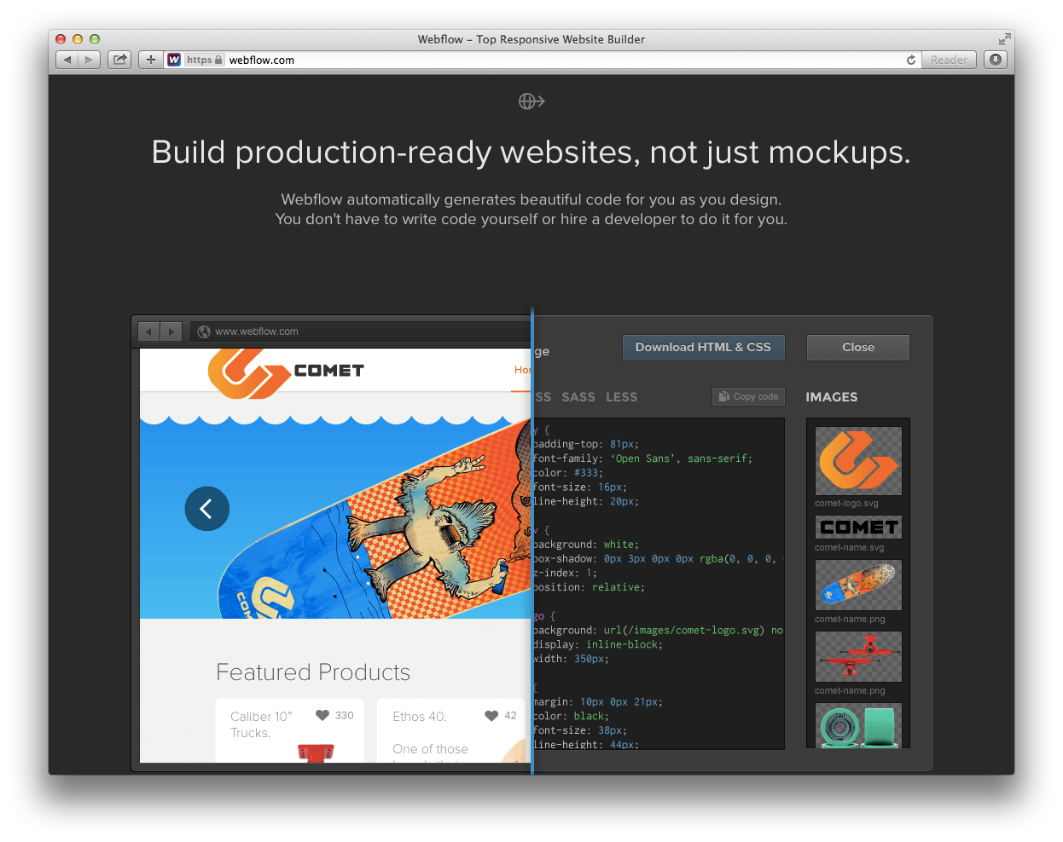Click the www.webflow.com mock URL bar

tap(361, 332)
